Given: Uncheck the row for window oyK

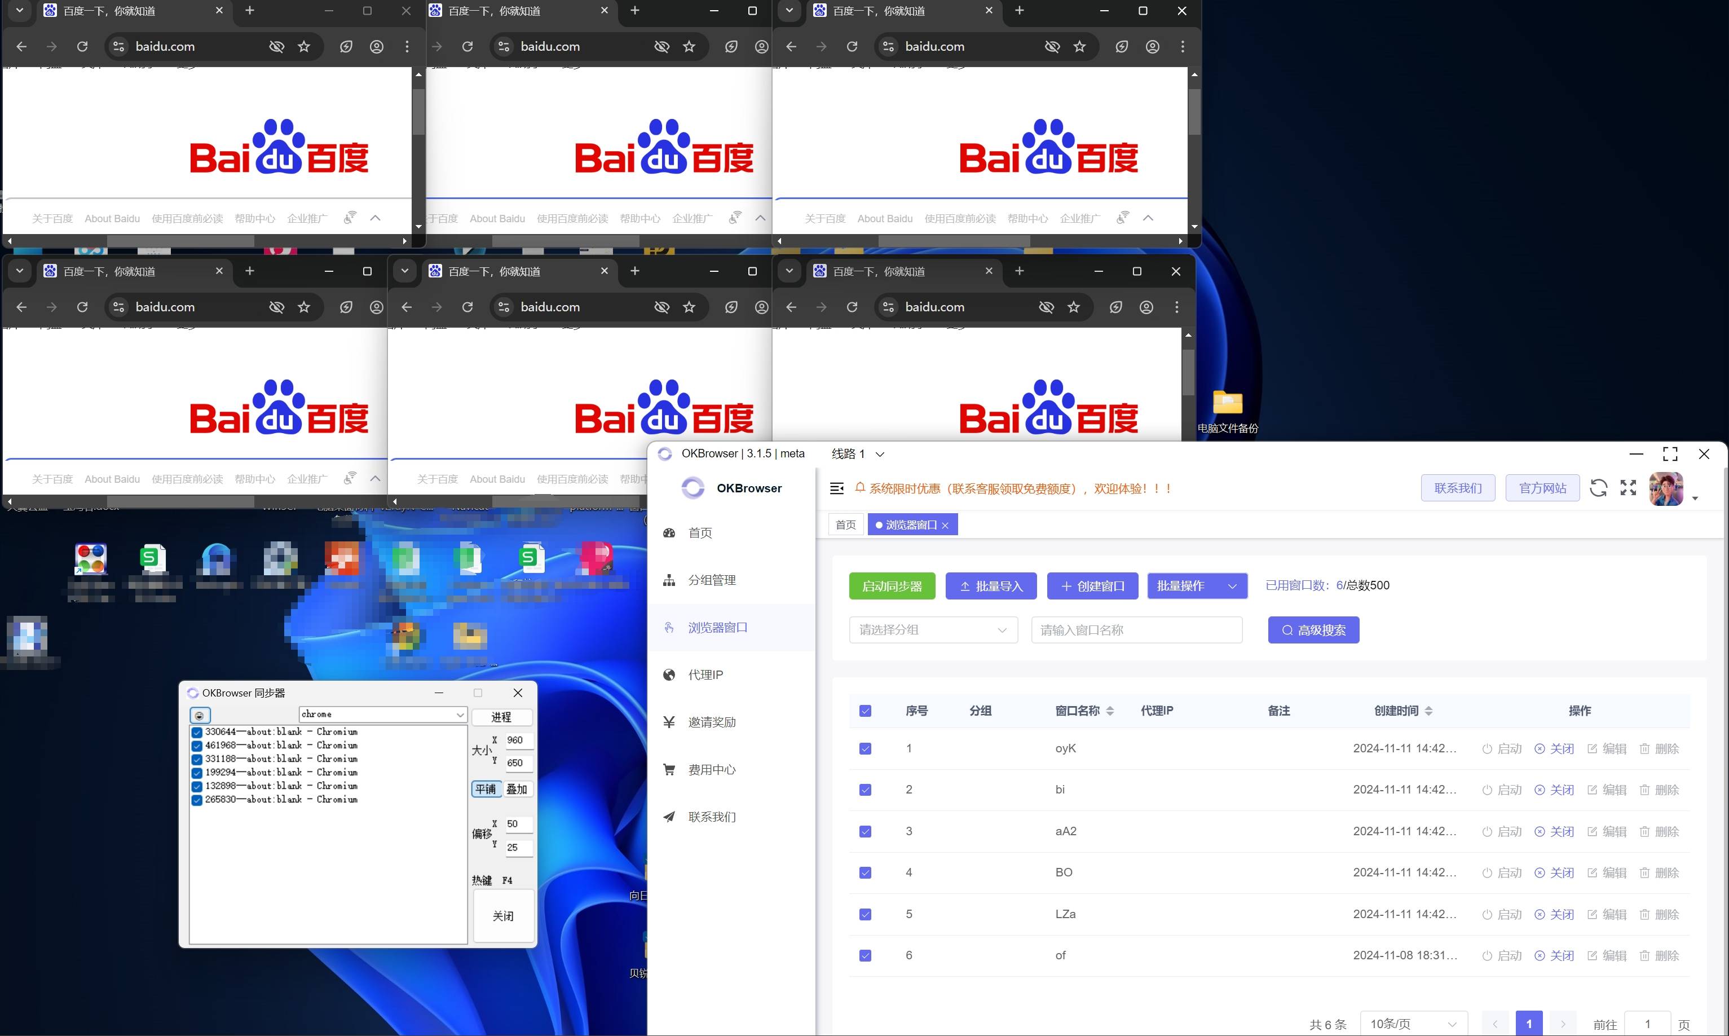Looking at the screenshot, I should (x=865, y=748).
